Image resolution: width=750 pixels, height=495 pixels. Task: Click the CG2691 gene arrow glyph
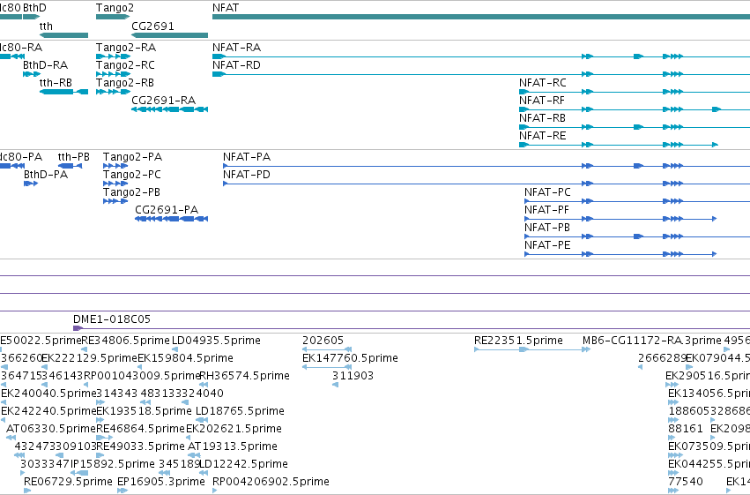(170, 35)
